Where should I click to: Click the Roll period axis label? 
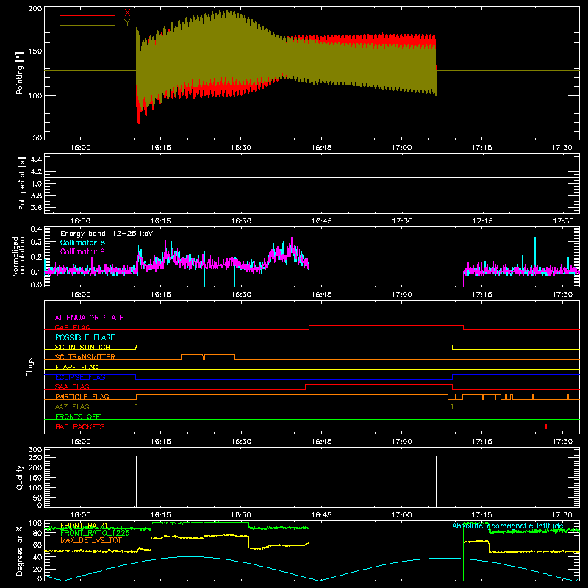click(21, 183)
